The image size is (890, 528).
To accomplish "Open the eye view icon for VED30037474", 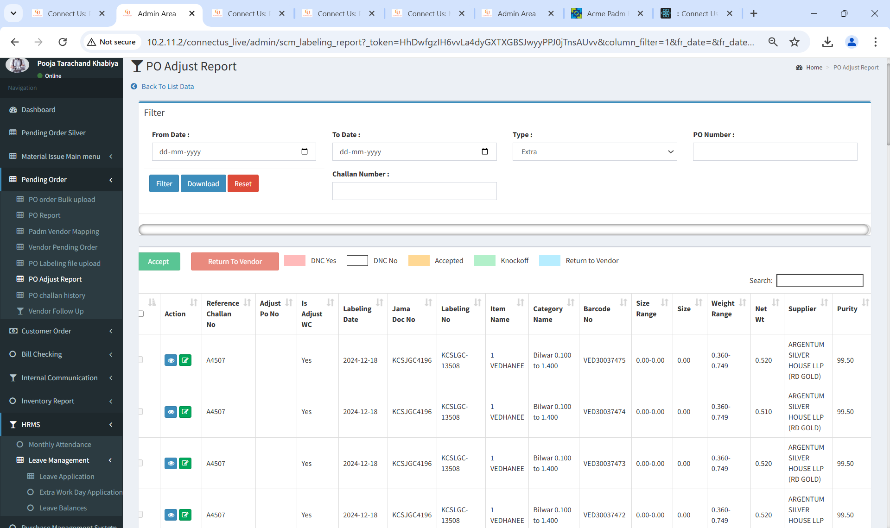I will coord(171,412).
